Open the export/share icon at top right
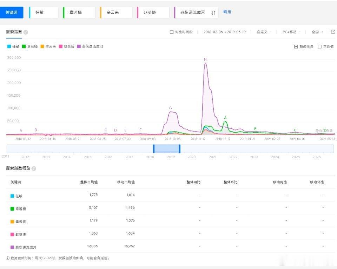Image resolution: width=337 pixels, height=269 pixels. click(x=333, y=32)
